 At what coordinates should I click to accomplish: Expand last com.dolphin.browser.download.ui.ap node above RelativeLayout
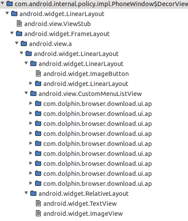pyautogui.click(x=31, y=183)
